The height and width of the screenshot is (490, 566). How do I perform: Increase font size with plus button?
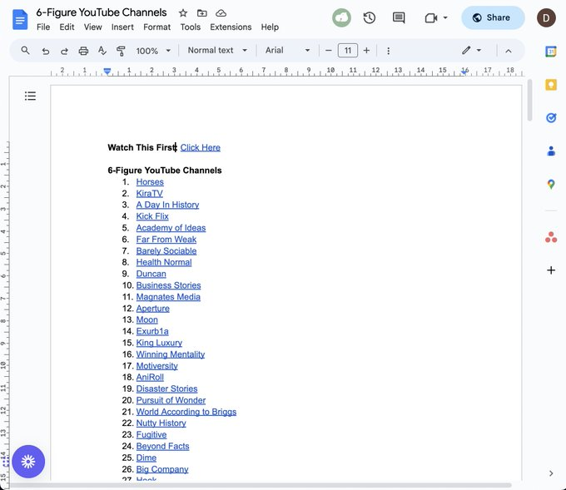click(366, 51)
